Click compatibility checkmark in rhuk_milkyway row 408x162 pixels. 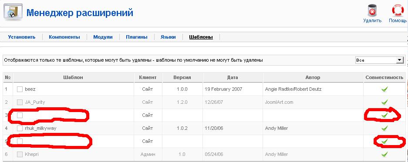tap(384, 128)
